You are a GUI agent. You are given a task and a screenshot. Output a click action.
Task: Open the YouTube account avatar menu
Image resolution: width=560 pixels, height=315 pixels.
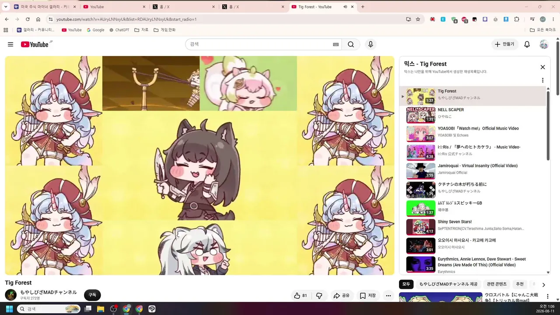tap(544, 44)
